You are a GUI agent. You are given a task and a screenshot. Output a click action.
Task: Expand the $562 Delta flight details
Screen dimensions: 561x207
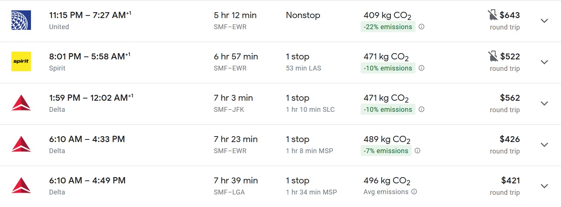tap(544, 103)
